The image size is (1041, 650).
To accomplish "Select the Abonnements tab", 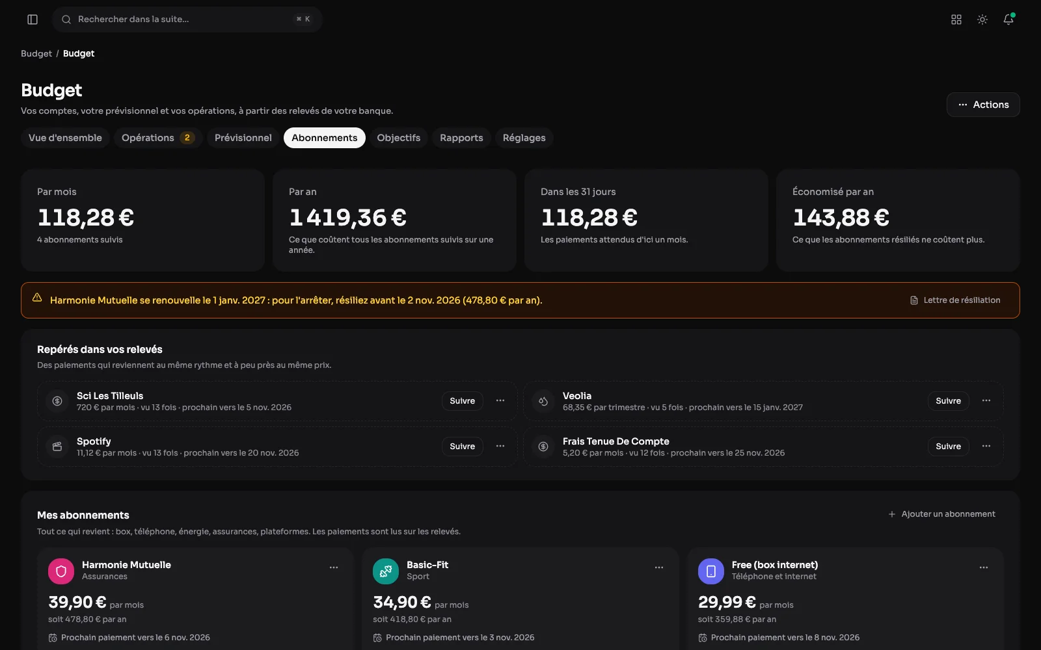I will [325, 138].
